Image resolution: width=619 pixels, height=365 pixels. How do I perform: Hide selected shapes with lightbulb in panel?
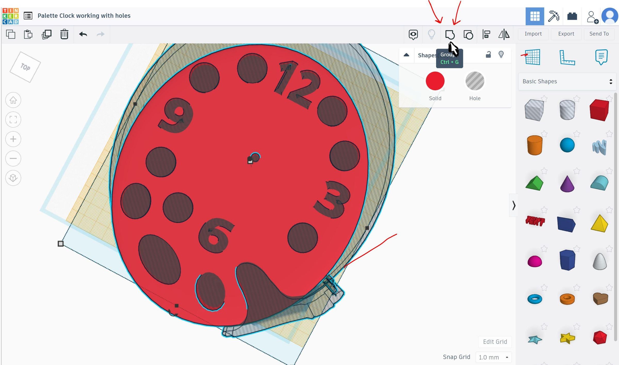click(501, 54)
